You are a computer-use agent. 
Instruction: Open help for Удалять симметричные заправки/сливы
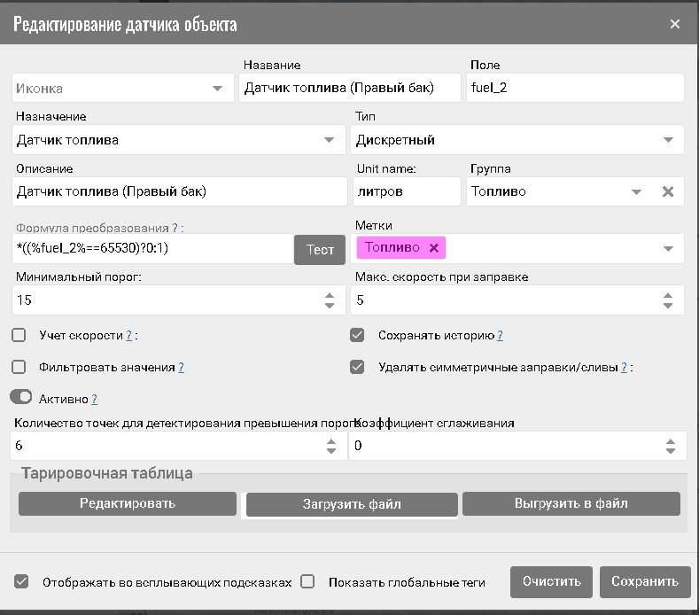tap(624, 368)
